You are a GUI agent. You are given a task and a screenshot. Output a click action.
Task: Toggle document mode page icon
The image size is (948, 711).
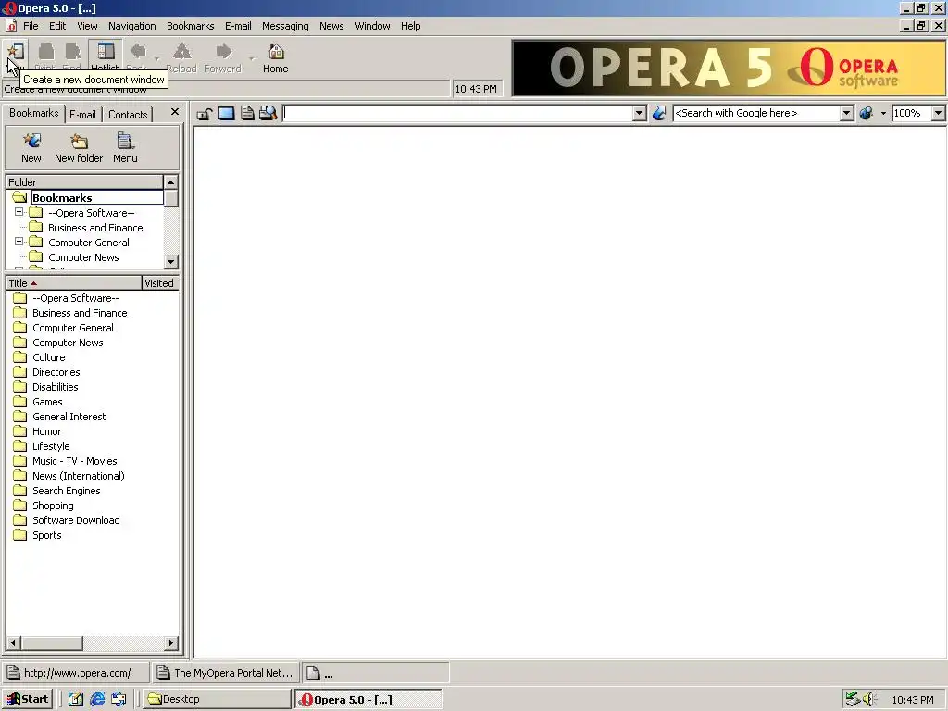point(247,113)
